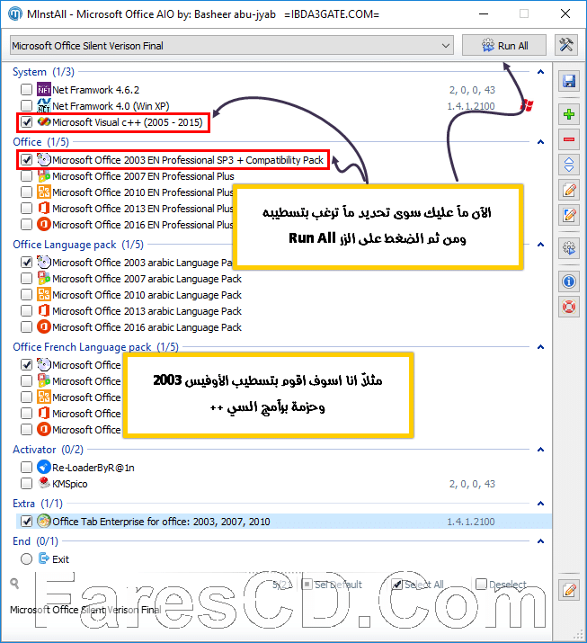Click the Exit door icon
The image size is (587, 643).
pyautogui.click(x=44, y=559)
